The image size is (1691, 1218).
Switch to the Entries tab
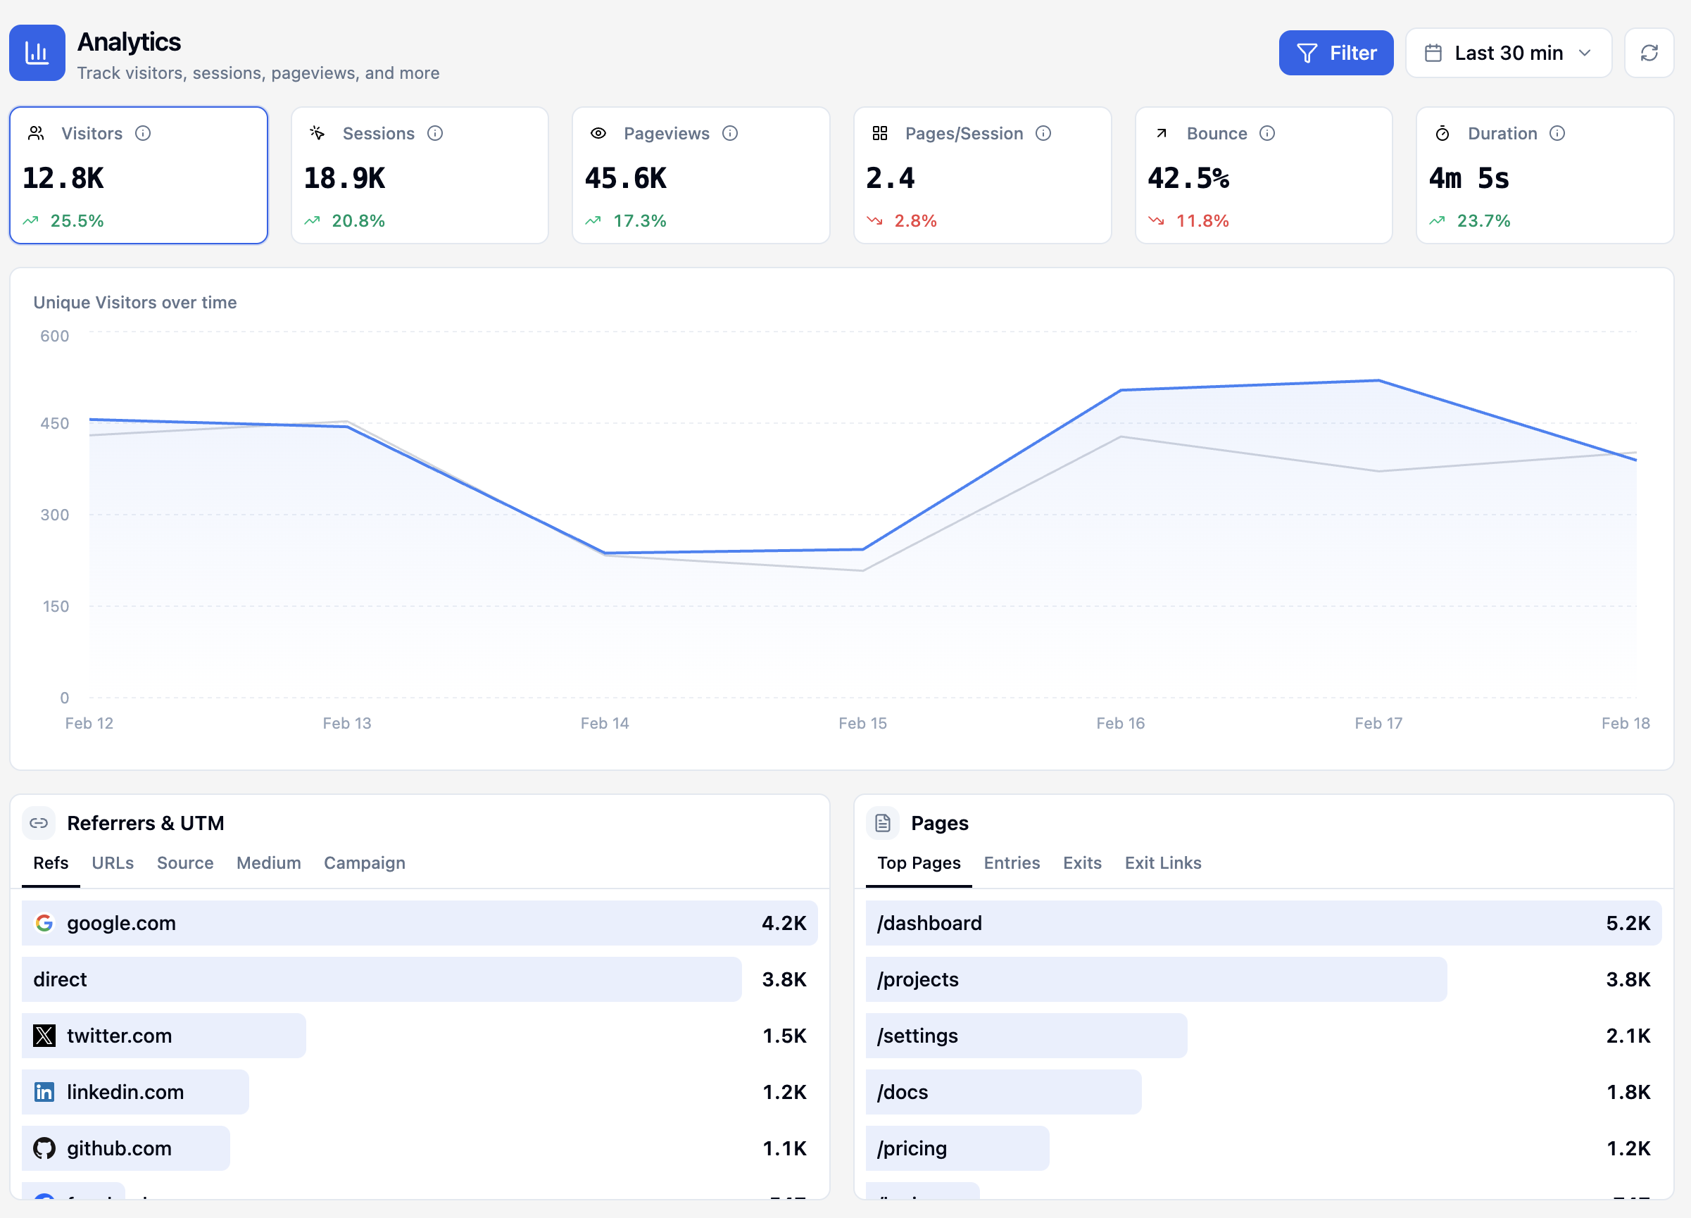coord(1012,863)
